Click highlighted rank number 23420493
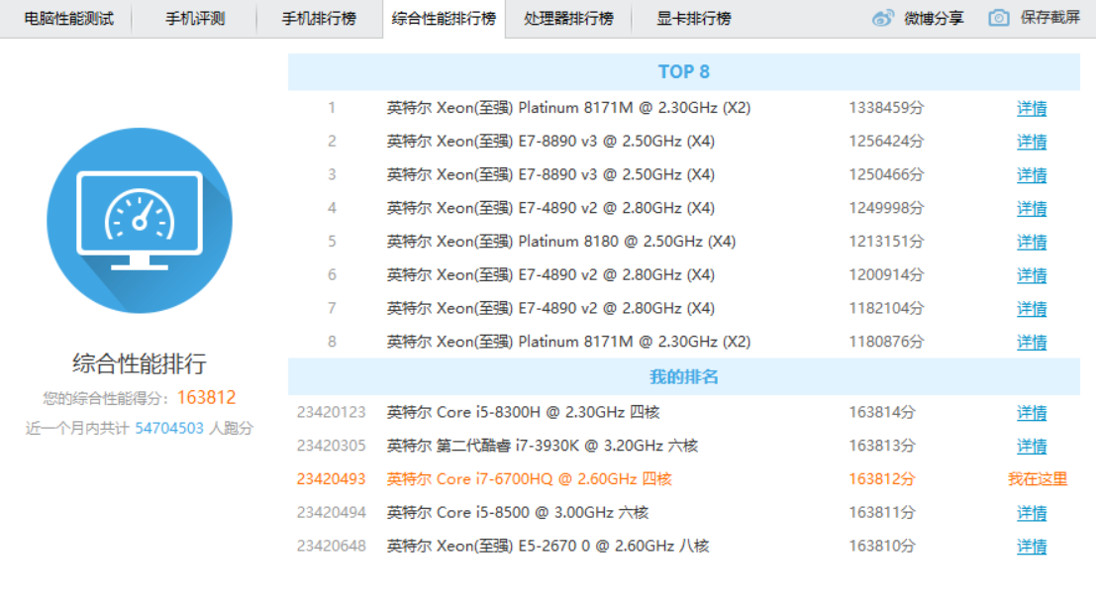The height and width of the screenshot is (610, 1096). click(x=332, y=479)
